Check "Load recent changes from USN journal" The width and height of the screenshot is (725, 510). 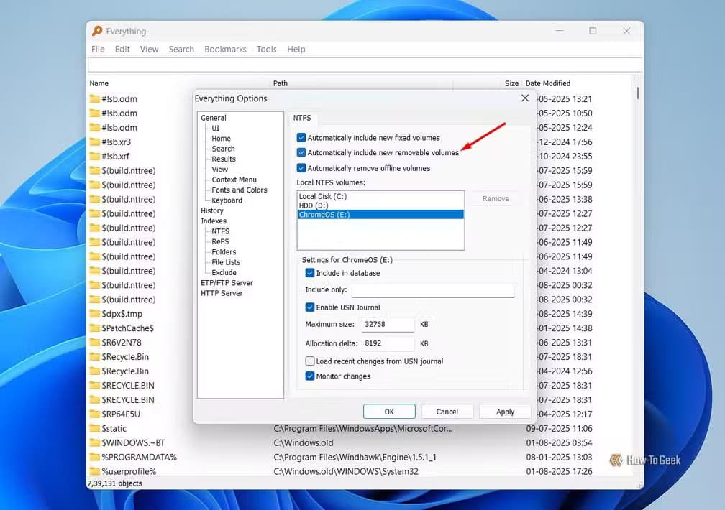[x=309, y=361]
